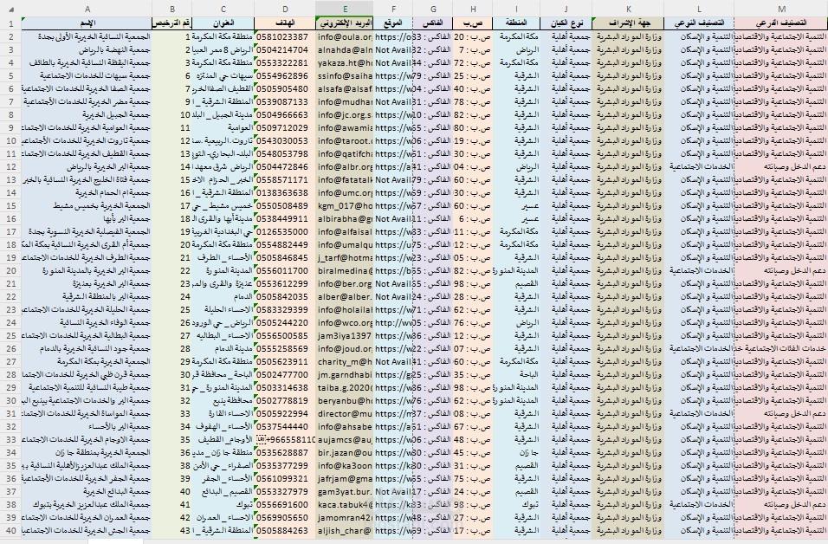Viewport: 828px width, 544px height.
Task: Click region cell 'تبوك' in row 38
Action: (516, 504)
